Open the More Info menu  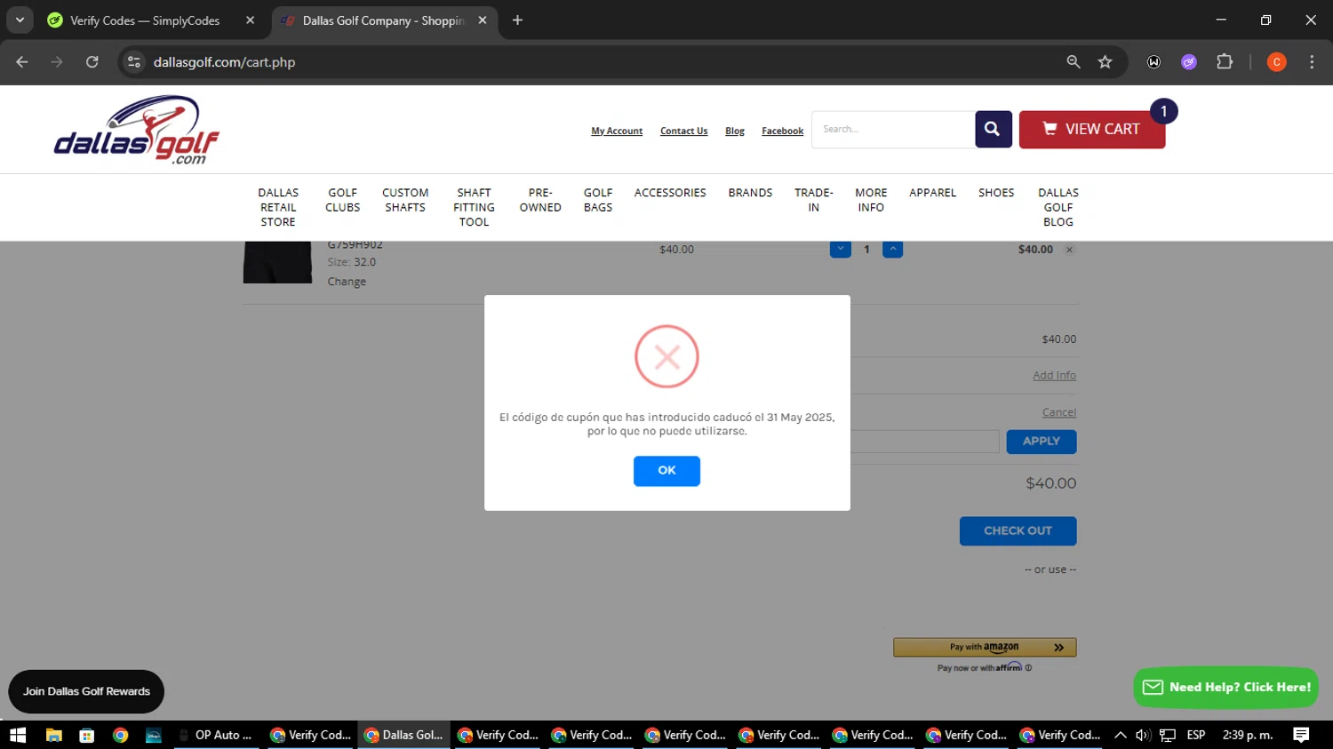tap(871, 200)
